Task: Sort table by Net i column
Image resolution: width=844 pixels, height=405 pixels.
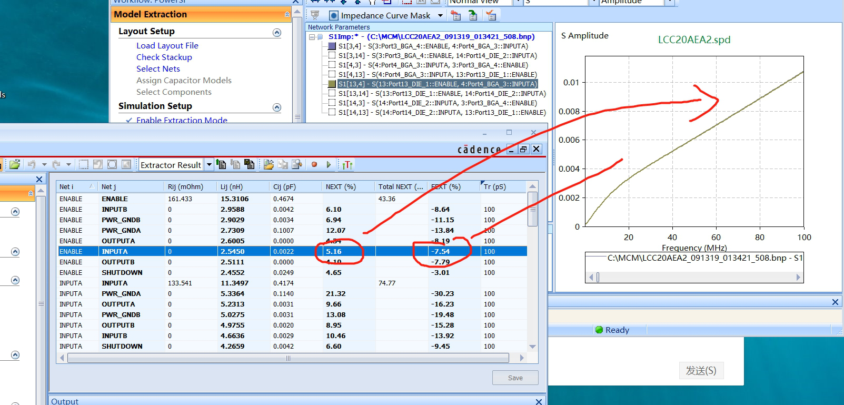Action: [x=77, y=186]
